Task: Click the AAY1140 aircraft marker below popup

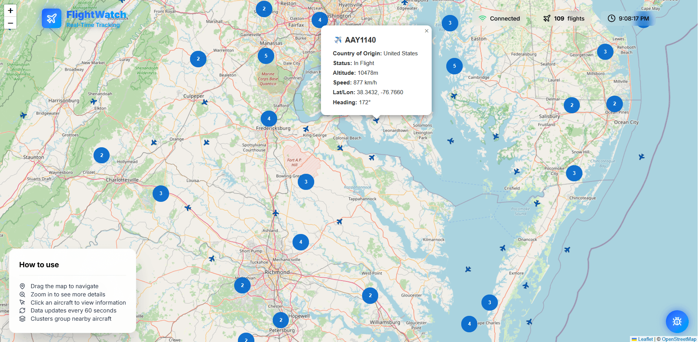Action: click(376, 120)
